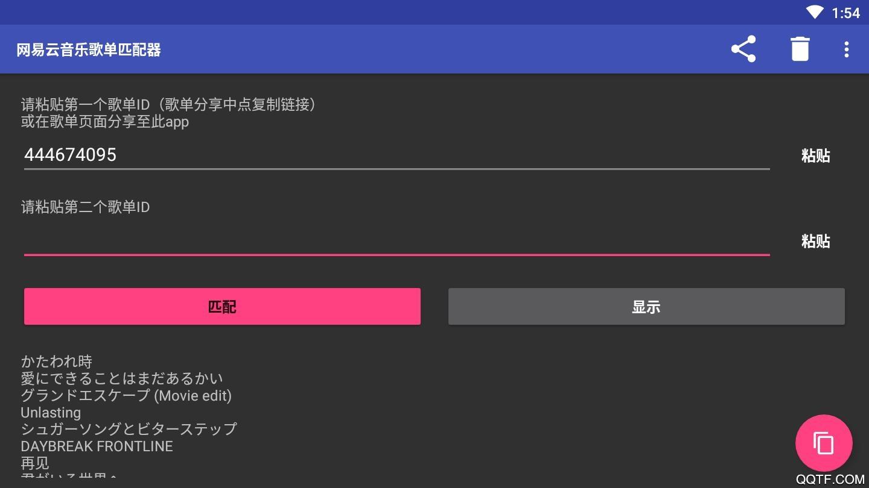Select the song Unlasting
869x488 pixels.
(x=51, y=413)
